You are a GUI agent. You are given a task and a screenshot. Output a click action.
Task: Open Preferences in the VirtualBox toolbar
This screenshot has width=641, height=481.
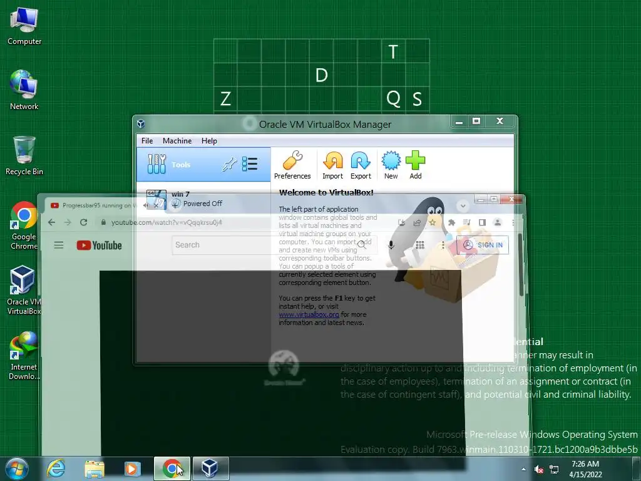click(x=292, y=165)
